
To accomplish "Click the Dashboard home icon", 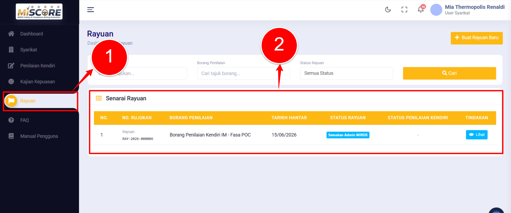I will click(x=11, y=34).
